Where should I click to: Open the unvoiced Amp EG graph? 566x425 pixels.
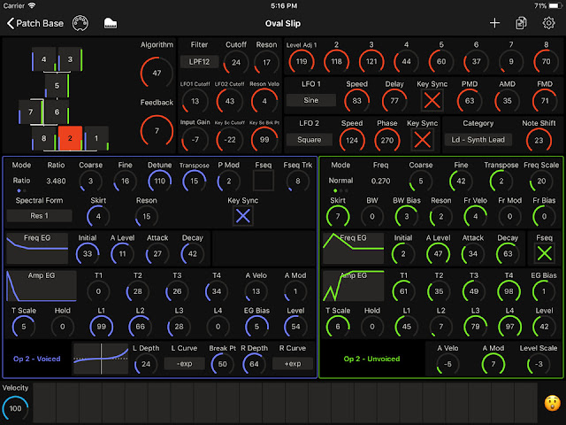coord(353,286)
